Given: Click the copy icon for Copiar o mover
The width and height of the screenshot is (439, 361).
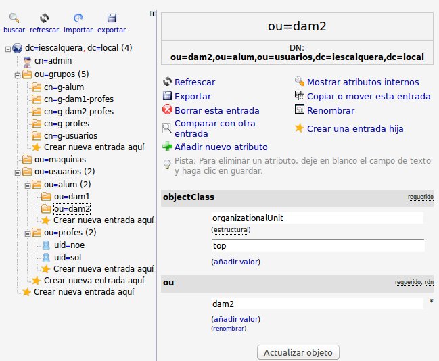Looking at the screenshot, I should pos(299,96).
